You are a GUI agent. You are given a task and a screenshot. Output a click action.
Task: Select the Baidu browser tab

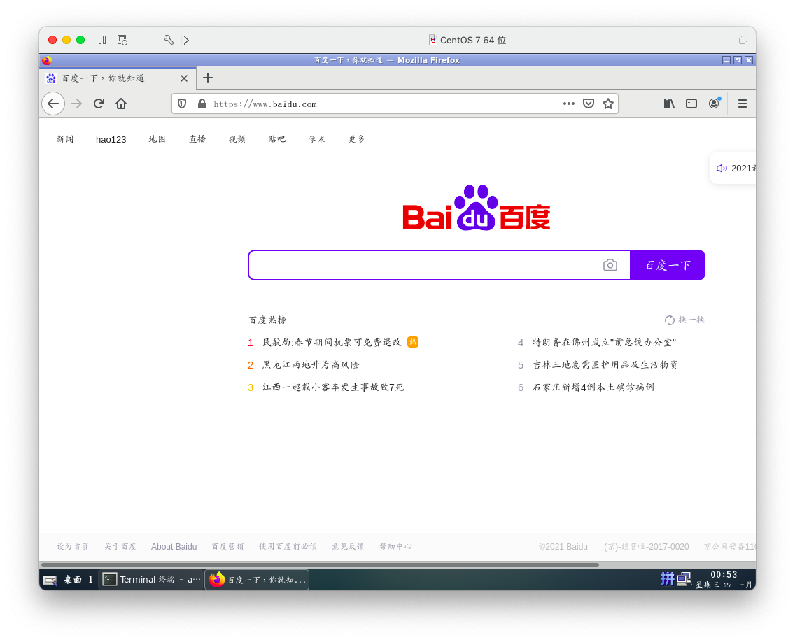pos(117,78)
